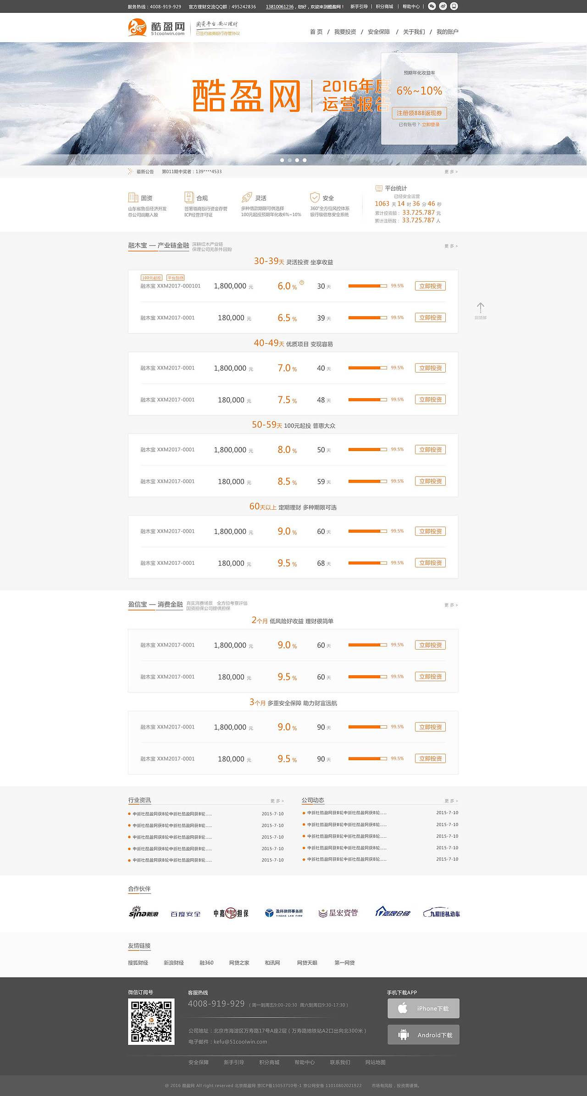Switch to the last banner carousel dot
This screenshot has height=1096, width=587.
coord(305,160)
